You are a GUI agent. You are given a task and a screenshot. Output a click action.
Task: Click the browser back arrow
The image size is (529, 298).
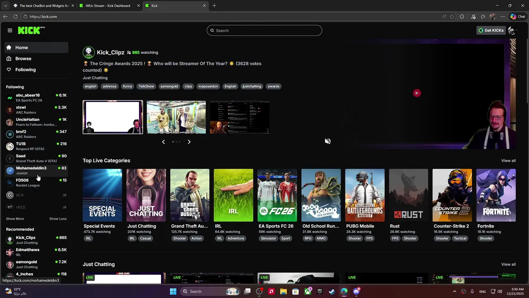(x=5, y=17)
